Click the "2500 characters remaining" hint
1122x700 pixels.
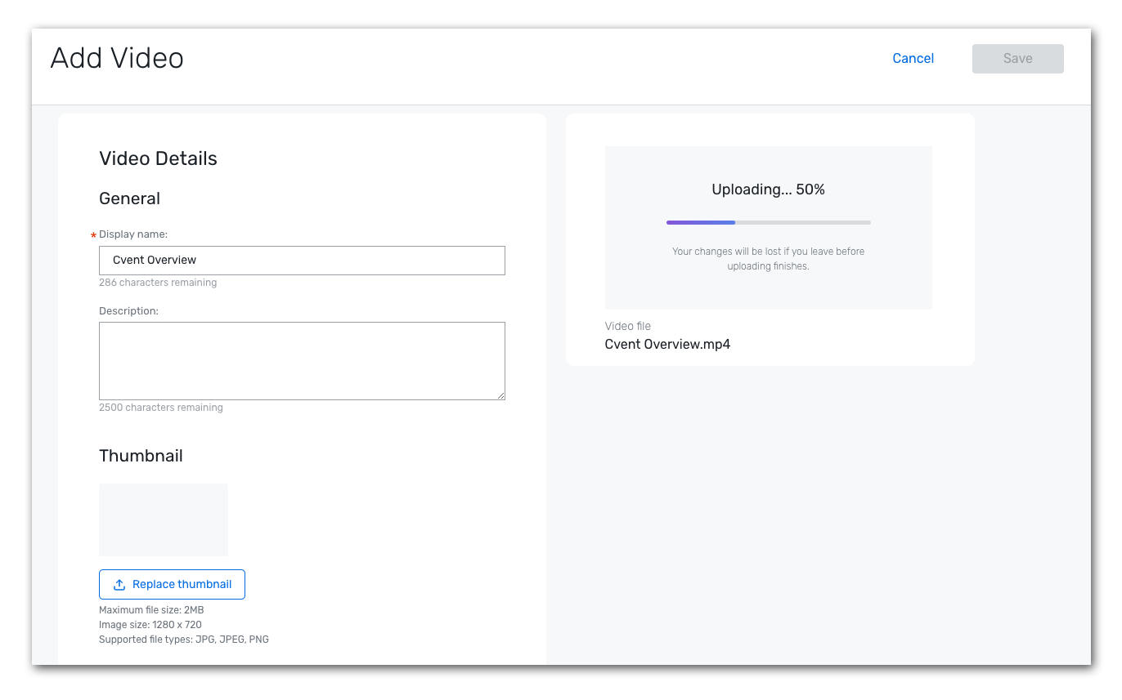click(160, 408)
